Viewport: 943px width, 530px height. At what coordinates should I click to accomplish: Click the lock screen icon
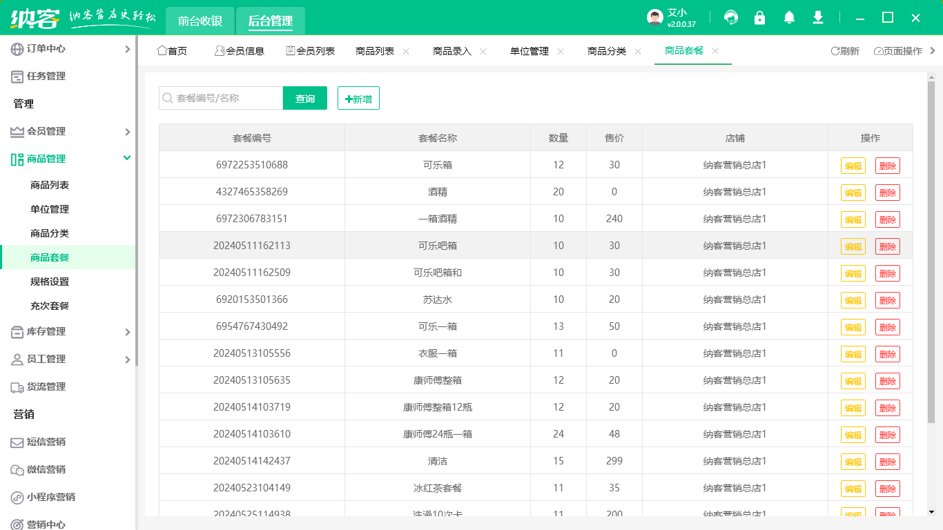[760, 17]
